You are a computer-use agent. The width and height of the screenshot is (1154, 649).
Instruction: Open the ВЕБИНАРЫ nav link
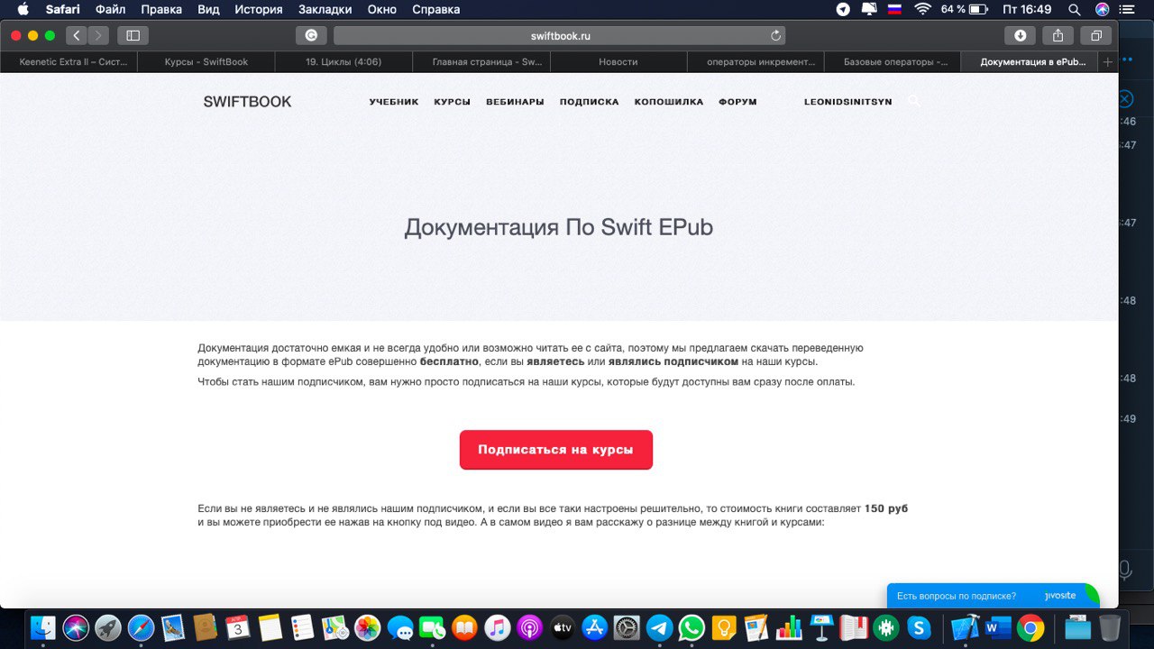click(515, 102)
